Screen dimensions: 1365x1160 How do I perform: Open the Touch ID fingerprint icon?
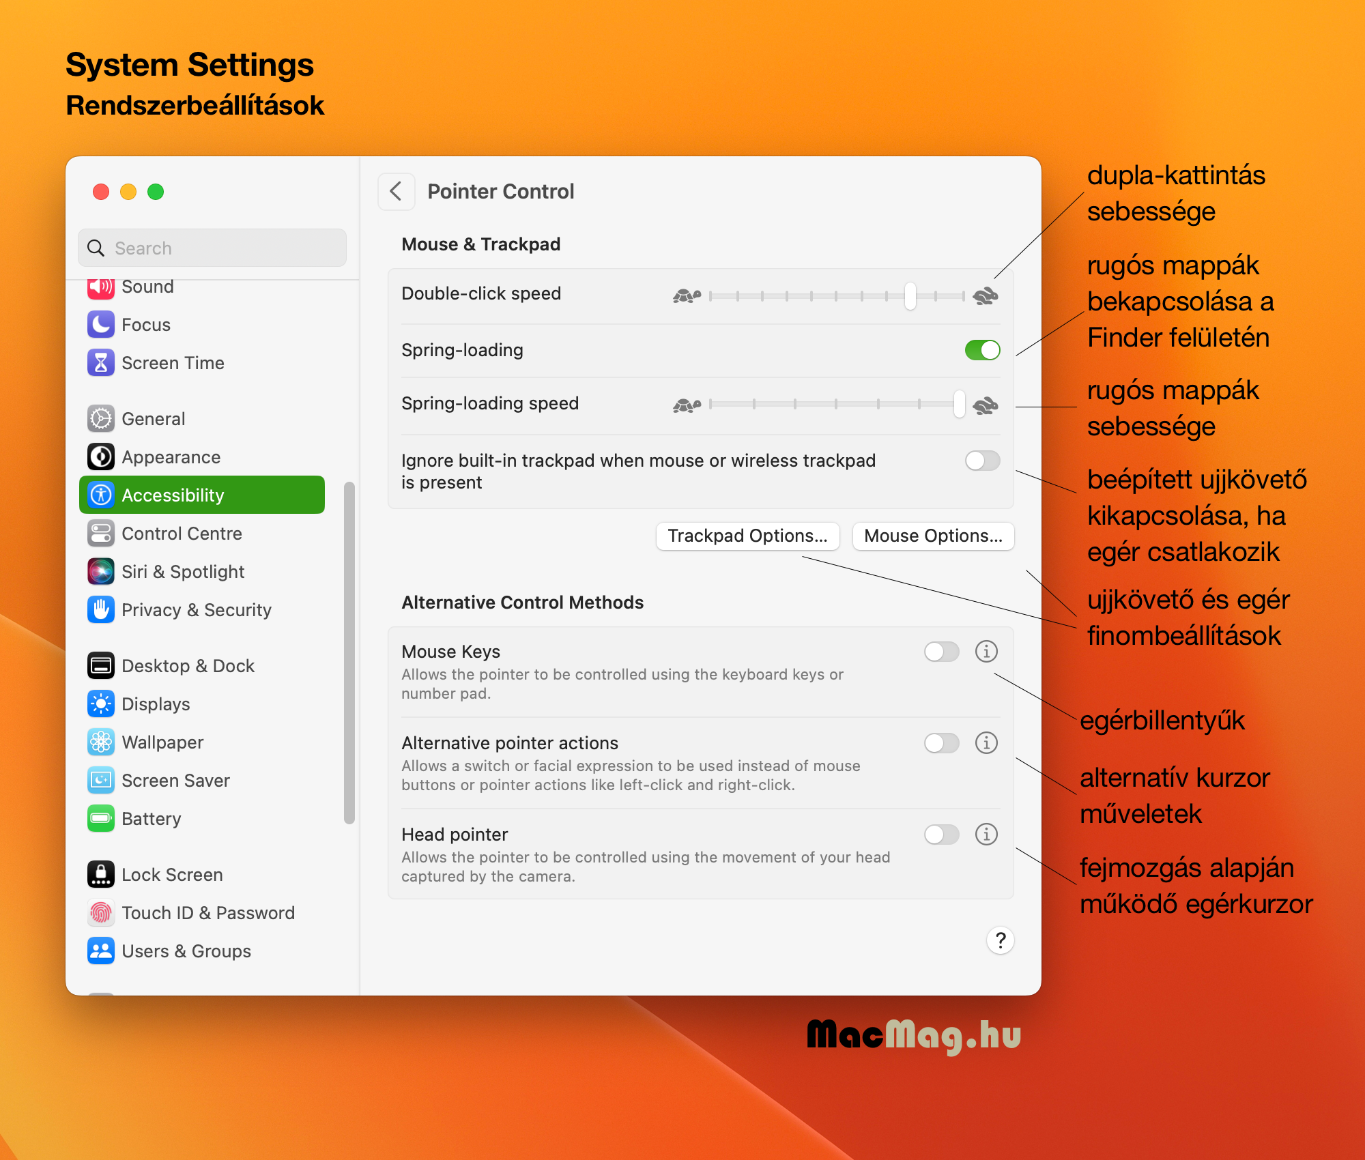101,913
